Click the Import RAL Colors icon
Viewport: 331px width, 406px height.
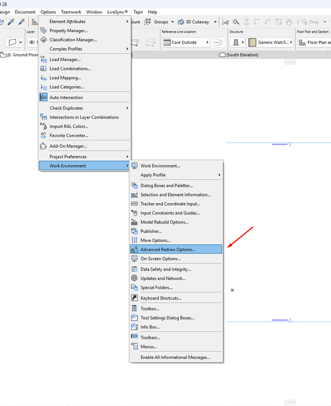click(43, 126)
